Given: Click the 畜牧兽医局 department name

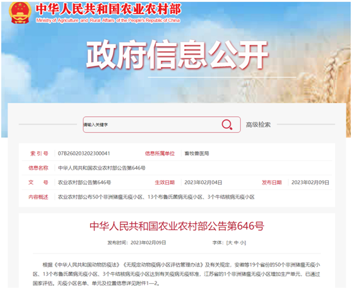Looking at the screenshot, I should pyautogui.click(x=197, y=154).
